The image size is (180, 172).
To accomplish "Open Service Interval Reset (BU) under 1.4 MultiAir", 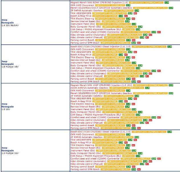I will 86,21.
